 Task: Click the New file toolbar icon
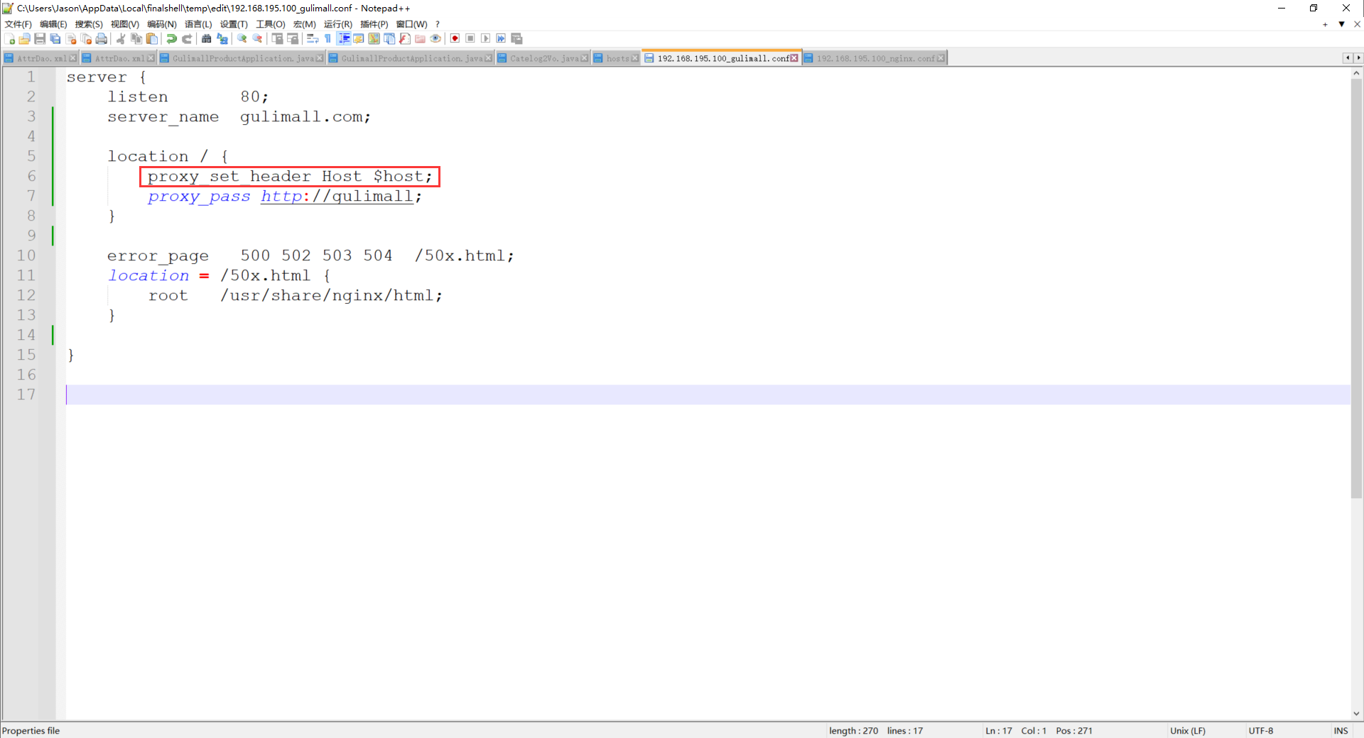click(10, 39)
